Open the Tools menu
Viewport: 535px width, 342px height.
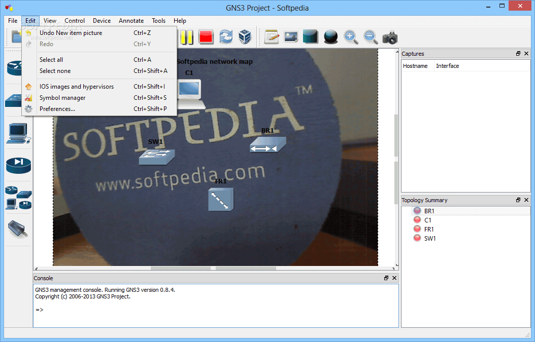158,21
